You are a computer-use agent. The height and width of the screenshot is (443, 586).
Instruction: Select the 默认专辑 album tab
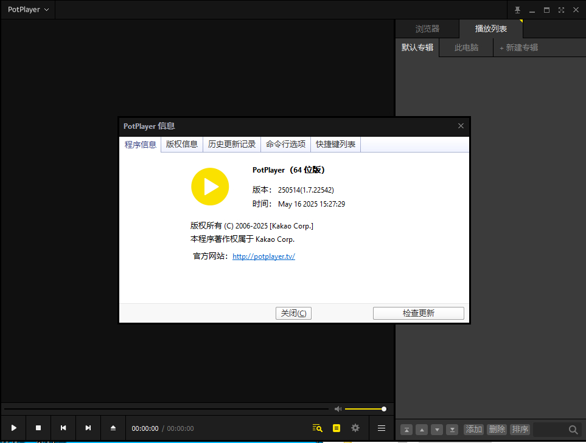pos(417,47)
